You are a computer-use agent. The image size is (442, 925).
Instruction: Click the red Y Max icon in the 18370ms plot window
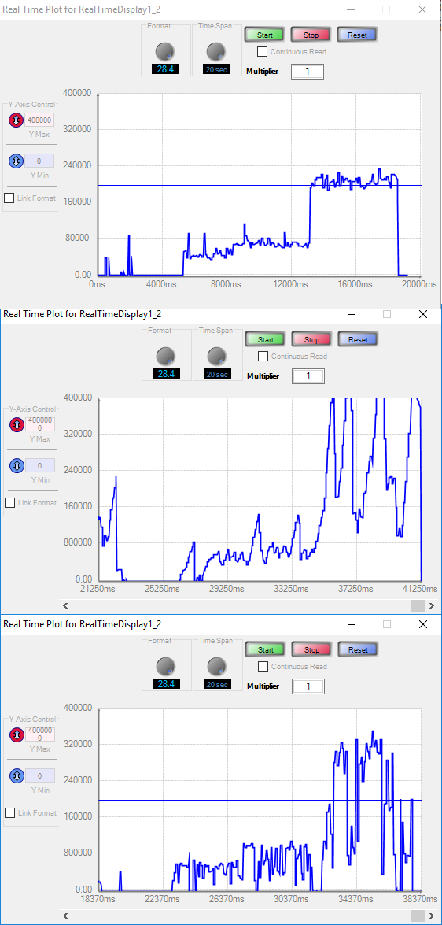(x=16, y=735)
